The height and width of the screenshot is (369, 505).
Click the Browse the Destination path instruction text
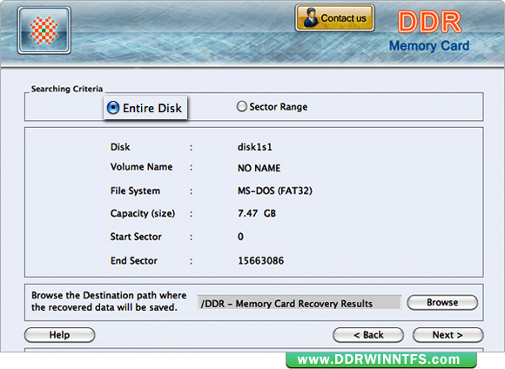pos(109,301)
